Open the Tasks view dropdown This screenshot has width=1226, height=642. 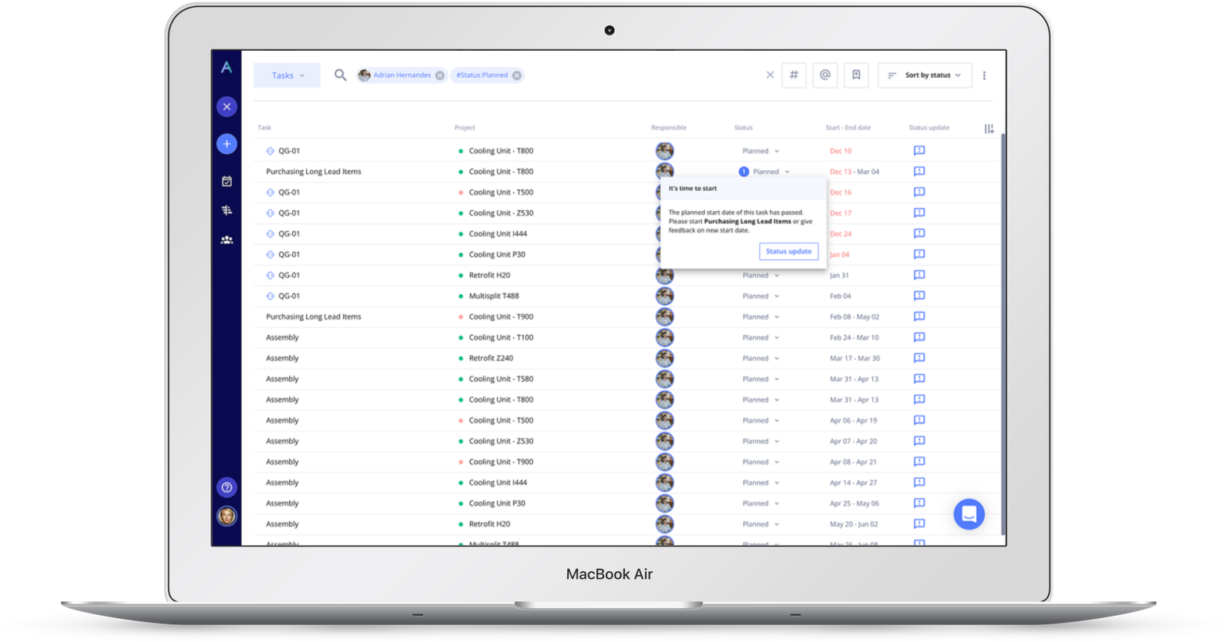click(x=287, y=75)
